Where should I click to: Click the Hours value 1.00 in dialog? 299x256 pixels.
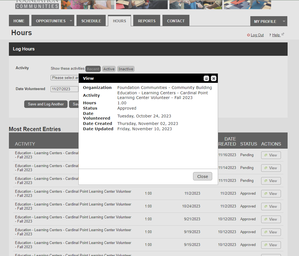[x=122, y=103]
